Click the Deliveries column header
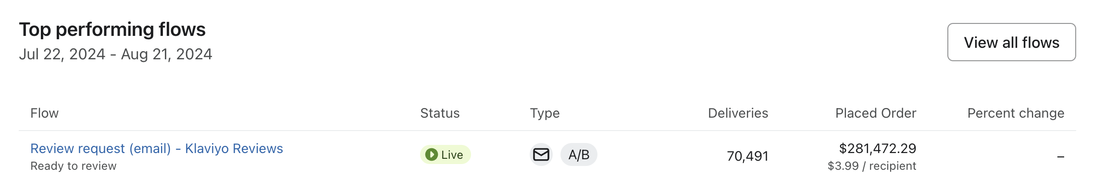1093x176 pixels. pos(738,113)
